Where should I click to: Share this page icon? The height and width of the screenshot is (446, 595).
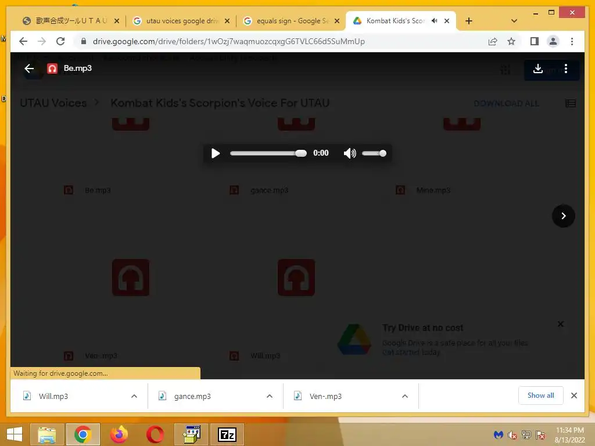pos(493,41)
